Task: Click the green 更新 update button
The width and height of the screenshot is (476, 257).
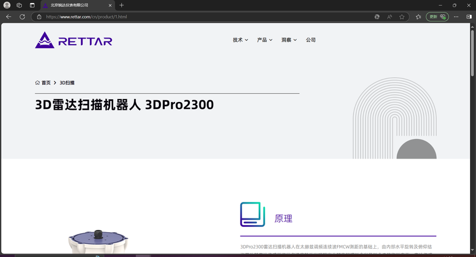Action: pyautogui.click(x=437, y=17)
